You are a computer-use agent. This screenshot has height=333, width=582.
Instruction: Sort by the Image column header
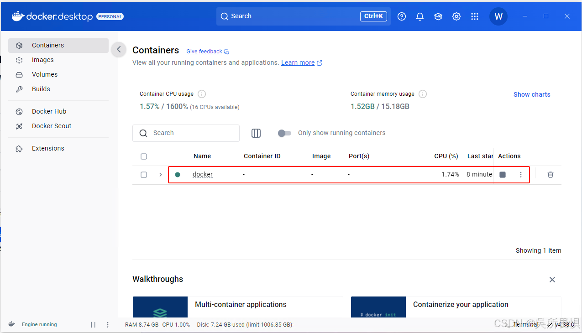coord(321,156)
